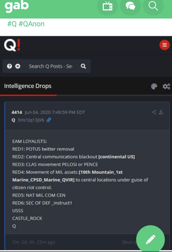Click the 'USSS' line
This screenshot has height=252, width=172.
coord(18,211)
